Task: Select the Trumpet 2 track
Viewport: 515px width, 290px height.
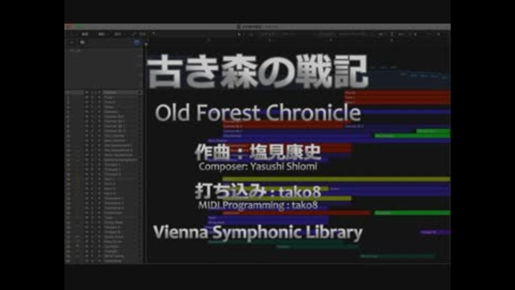Action: (104, 169)
